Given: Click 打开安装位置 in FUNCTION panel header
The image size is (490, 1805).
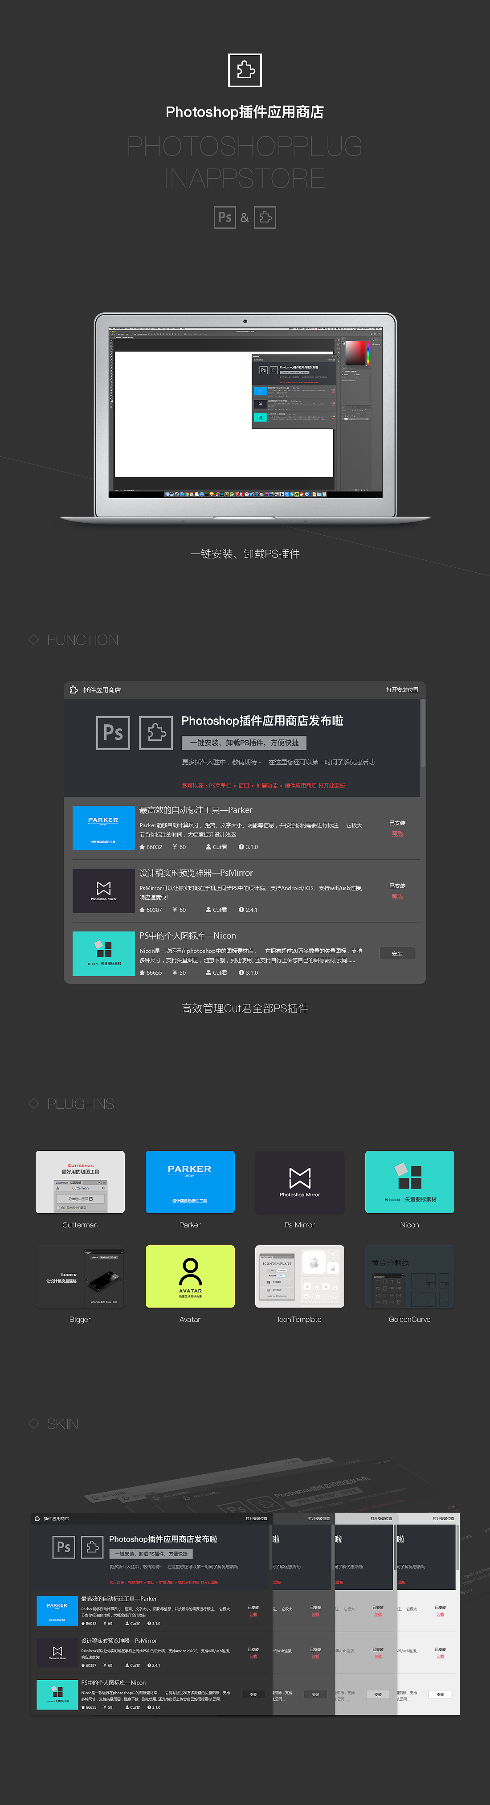Looking at the screenshot, I should point(403,690).
